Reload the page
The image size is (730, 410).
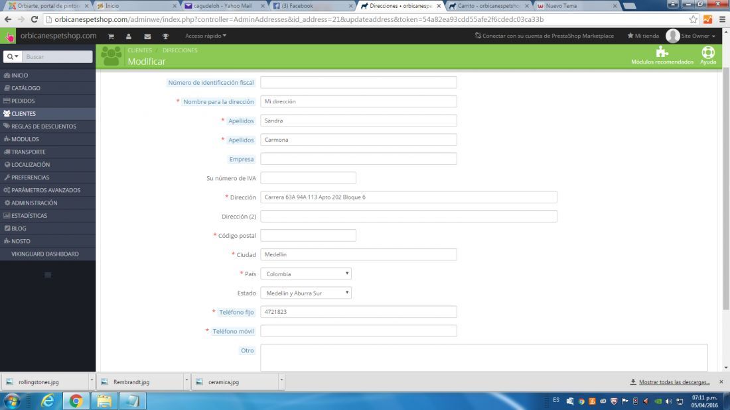(35, 19)
